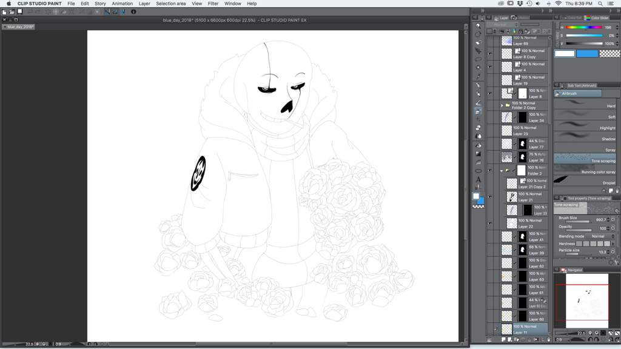Delete the selected layer with trash icon

tap(548, 339)
